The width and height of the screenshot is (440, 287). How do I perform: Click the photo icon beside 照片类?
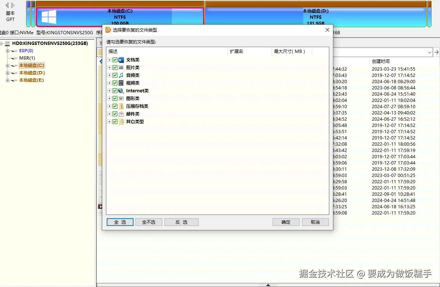click(121, 67)
